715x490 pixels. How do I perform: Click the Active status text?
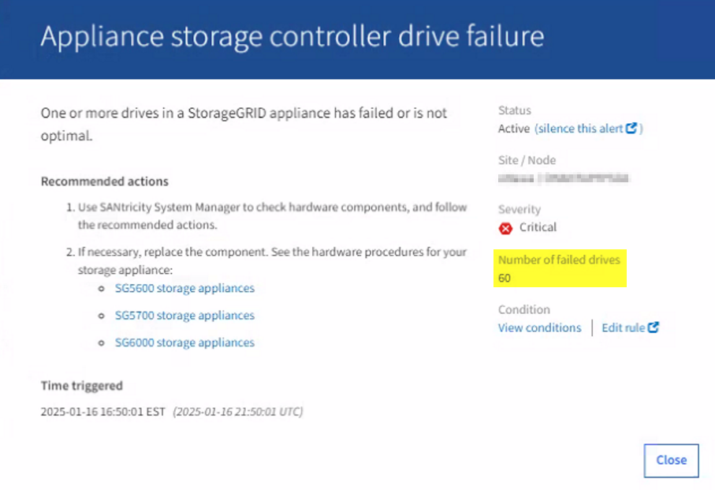[x=514, y=129]
